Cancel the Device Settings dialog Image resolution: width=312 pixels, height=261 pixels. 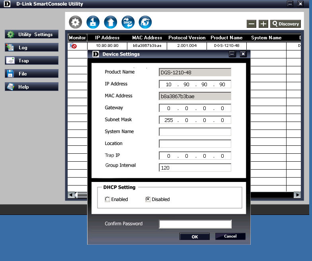pyautogui.click(x=230, y=236)
